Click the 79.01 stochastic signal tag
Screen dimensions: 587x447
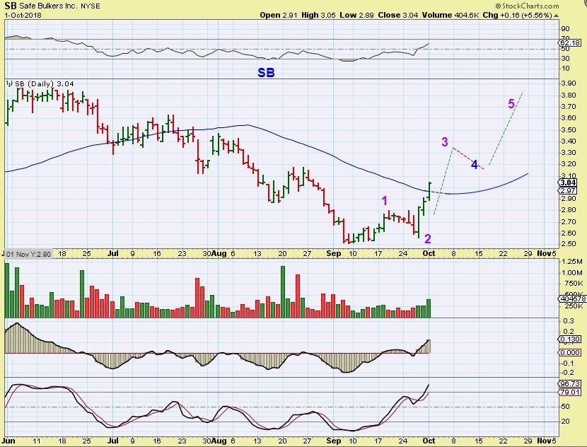click(571, 393)
